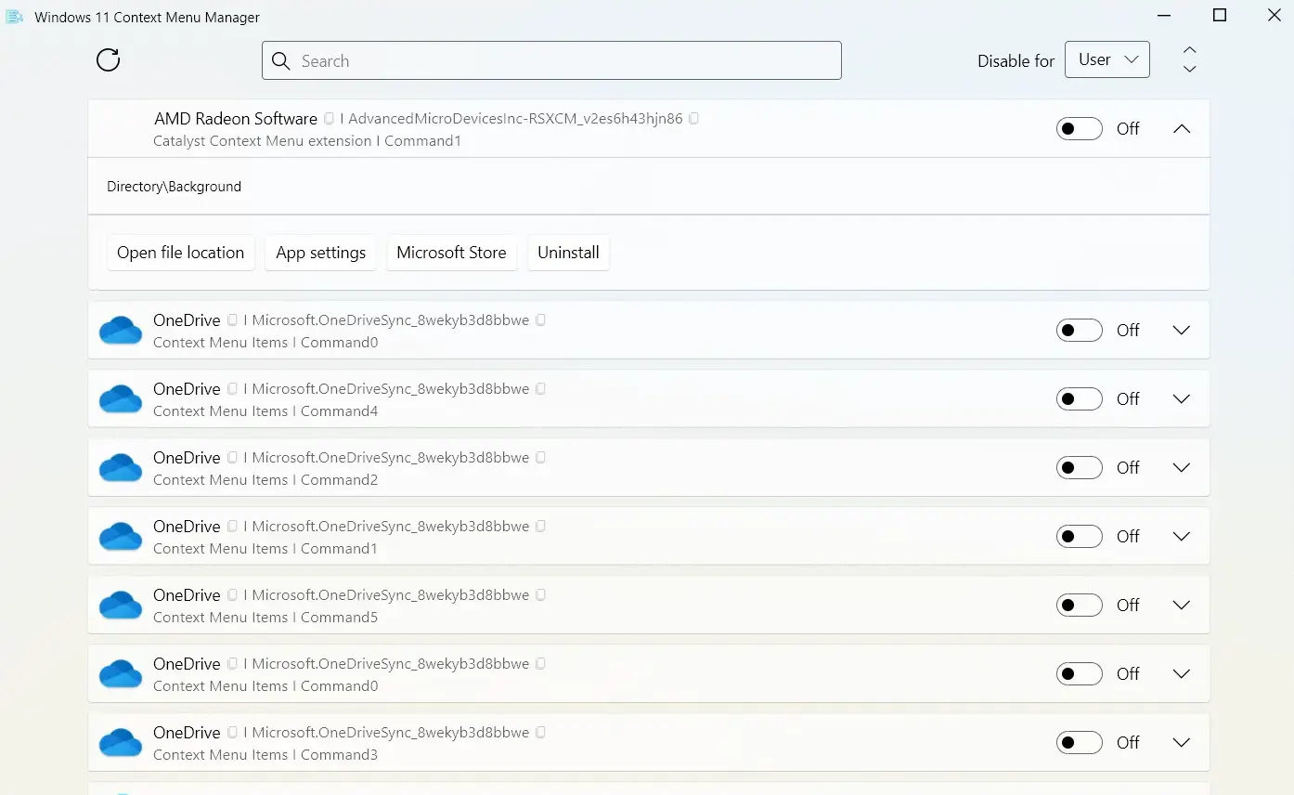Click the OneDrive cloud icon in the Command5 row
This screenshot has height=795, width=1294.
[x=121, y=606]
